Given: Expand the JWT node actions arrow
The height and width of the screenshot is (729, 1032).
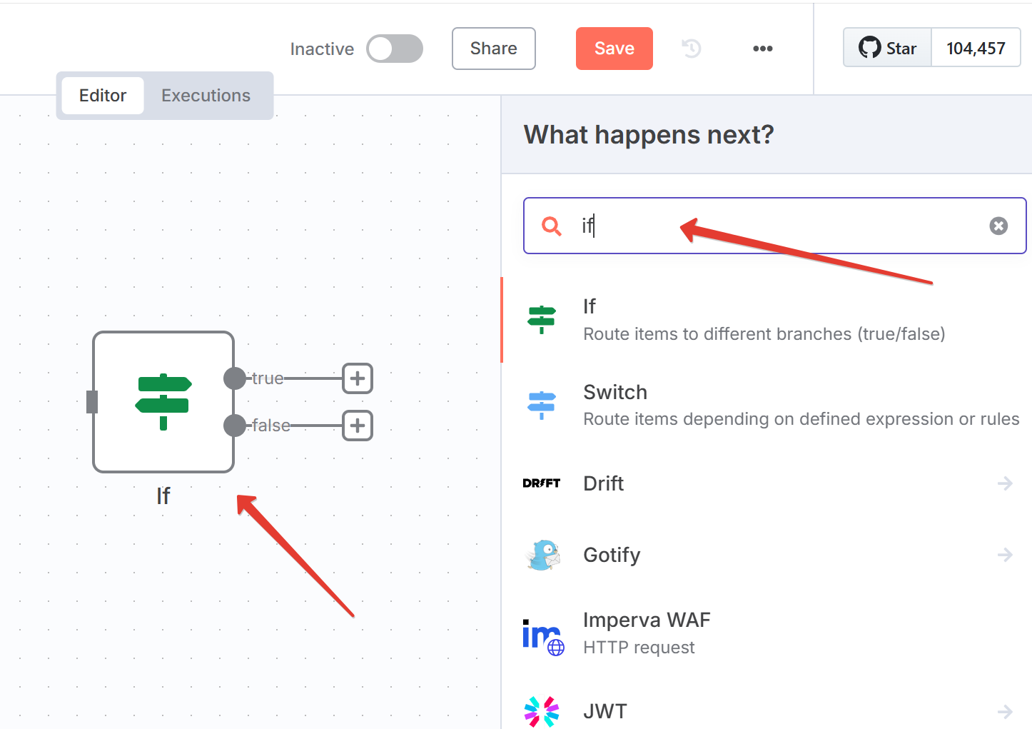Looking at the screenshot, I should pyautogui.click(x=1005, y=712).
